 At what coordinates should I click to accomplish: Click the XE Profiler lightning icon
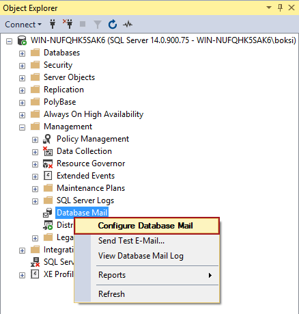(x=35, y=274)
